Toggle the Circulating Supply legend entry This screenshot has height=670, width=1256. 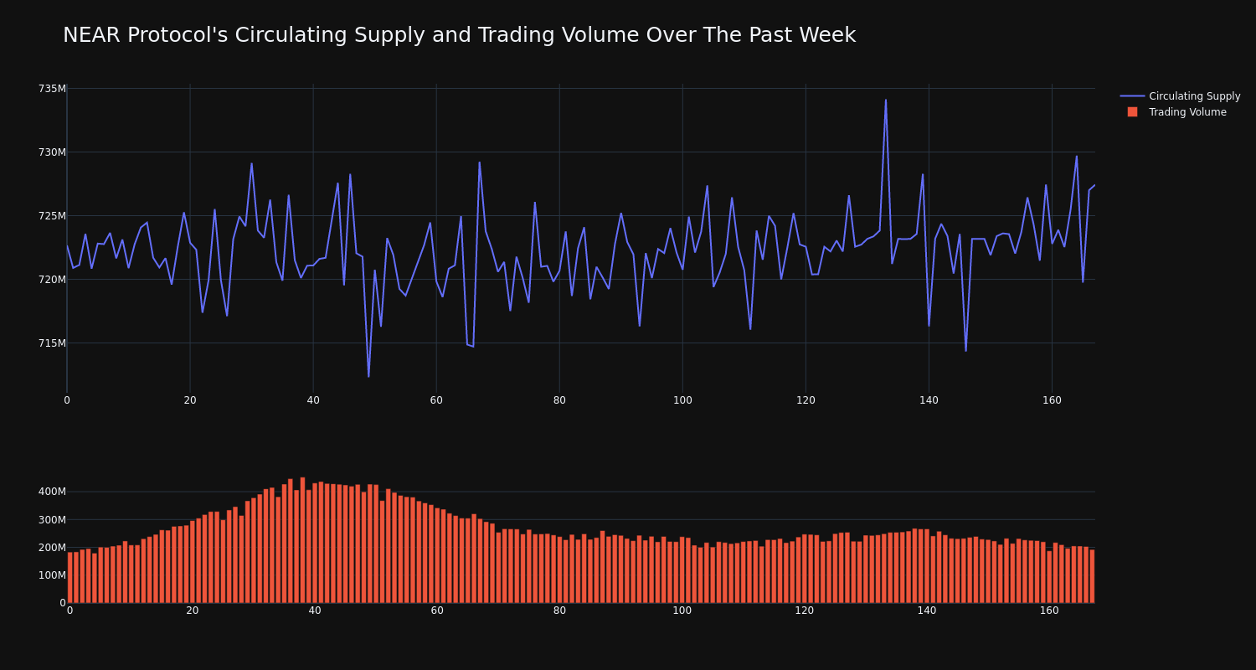pos(1180,96)
